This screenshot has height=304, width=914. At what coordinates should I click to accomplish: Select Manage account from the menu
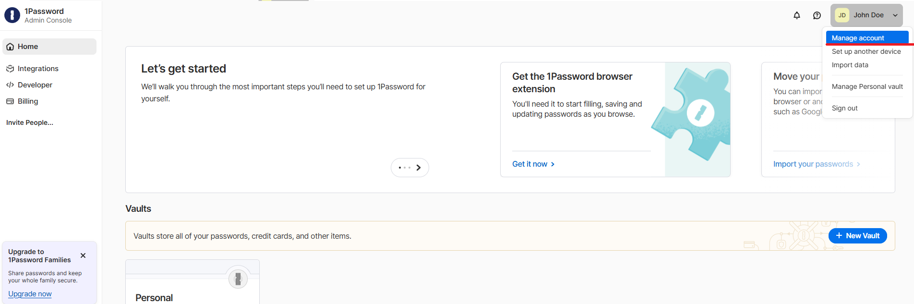coord(858,38)
